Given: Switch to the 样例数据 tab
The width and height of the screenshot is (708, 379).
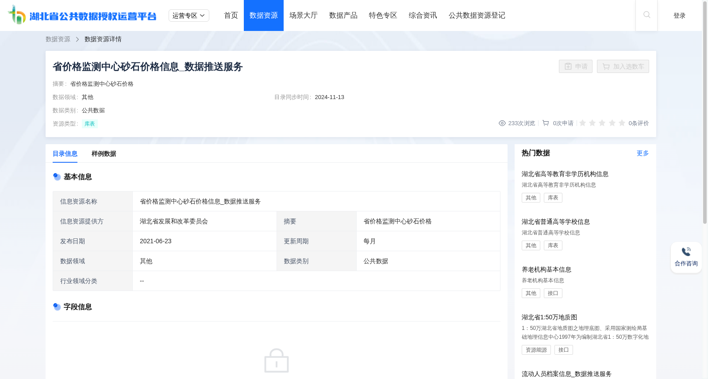Looking at the screenshot, I should click(104, 154).
